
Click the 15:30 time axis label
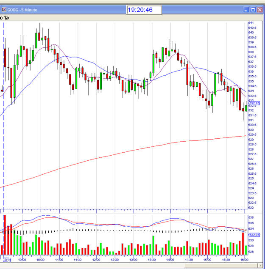point(226,260)
